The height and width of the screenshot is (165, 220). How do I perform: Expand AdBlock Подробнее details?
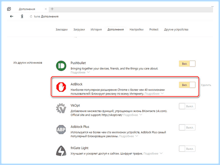[154, 94]
